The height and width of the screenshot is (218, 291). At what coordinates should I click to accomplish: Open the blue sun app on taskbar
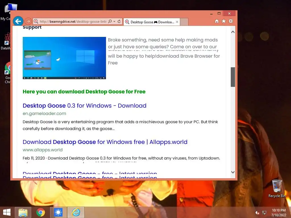[x=58, y=212]
